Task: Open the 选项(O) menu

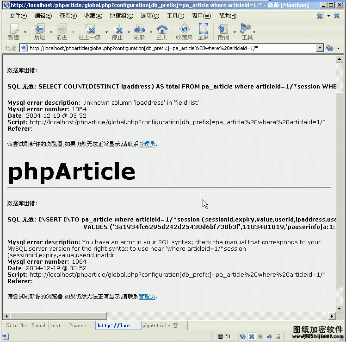Action: coord(150,16)
